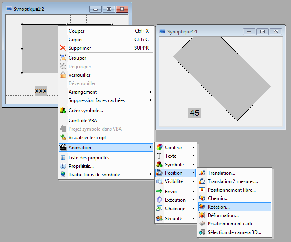Click the red Supprimer delete icon
This screenshot has height=242, width=291.
63,48
